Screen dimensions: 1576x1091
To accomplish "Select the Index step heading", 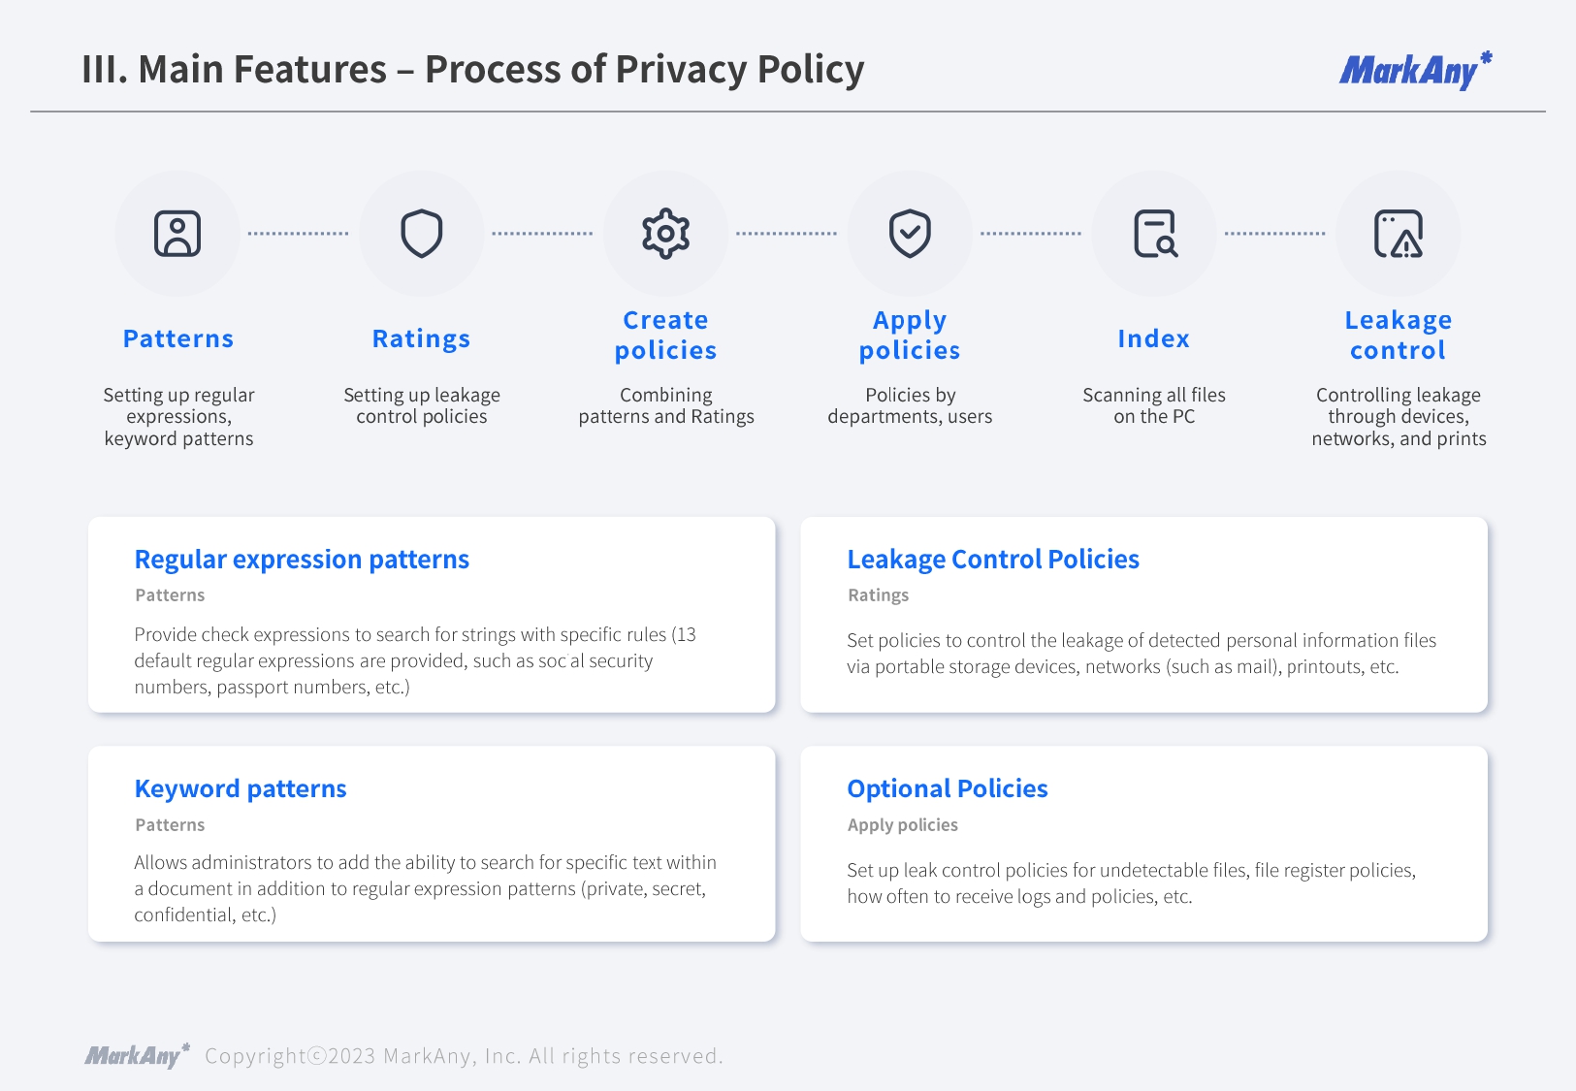I will [x=1154, y=338].
